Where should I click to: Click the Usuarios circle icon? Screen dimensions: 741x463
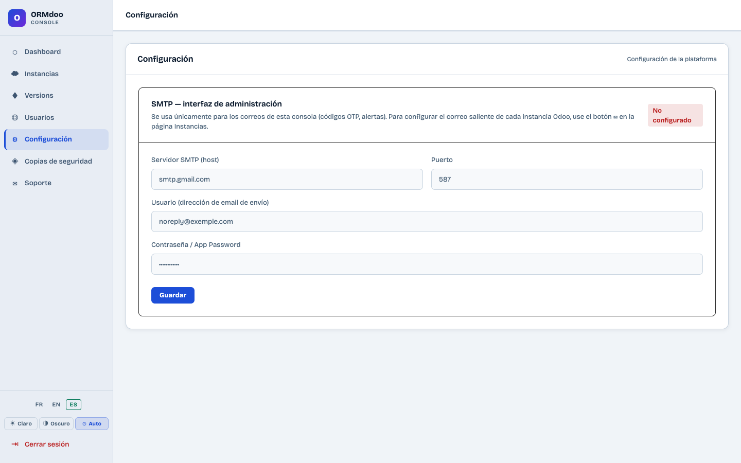(15, 118)
